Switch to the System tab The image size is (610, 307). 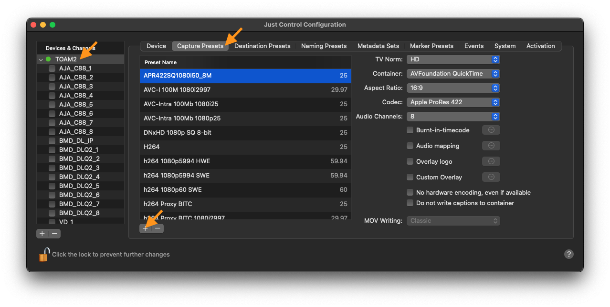click(x=505, y=46)
